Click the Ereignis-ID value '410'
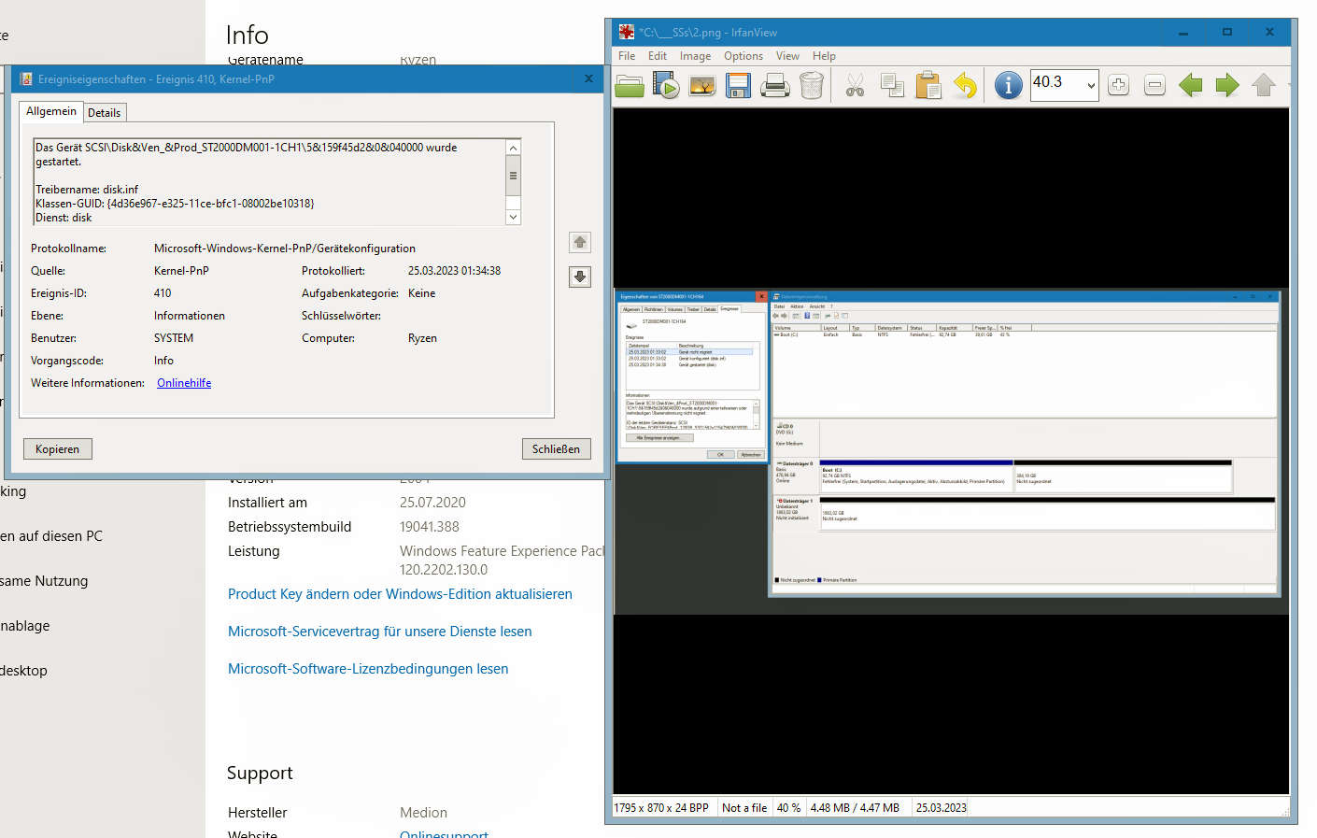Screen dimensions: 1317x838 click(x=163, y=293)
